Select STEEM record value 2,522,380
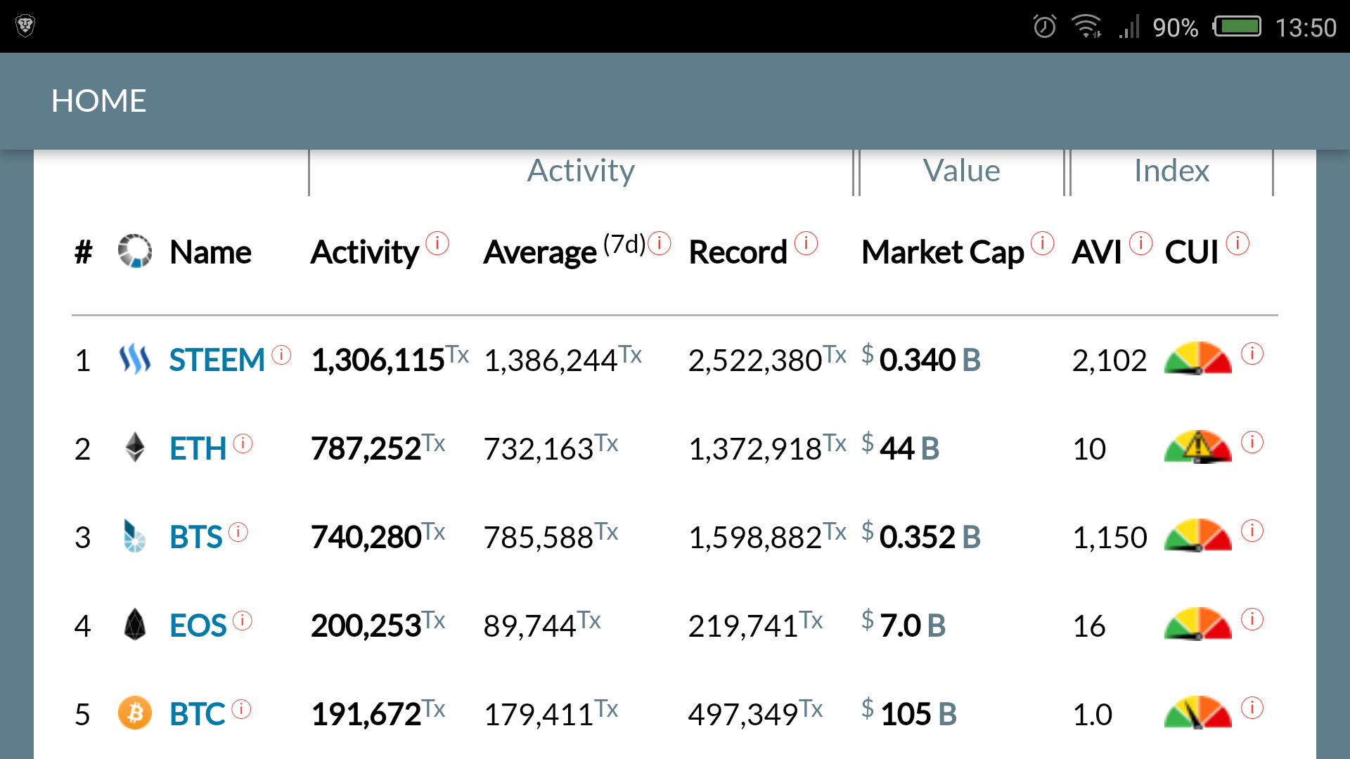 coord(755,361)
